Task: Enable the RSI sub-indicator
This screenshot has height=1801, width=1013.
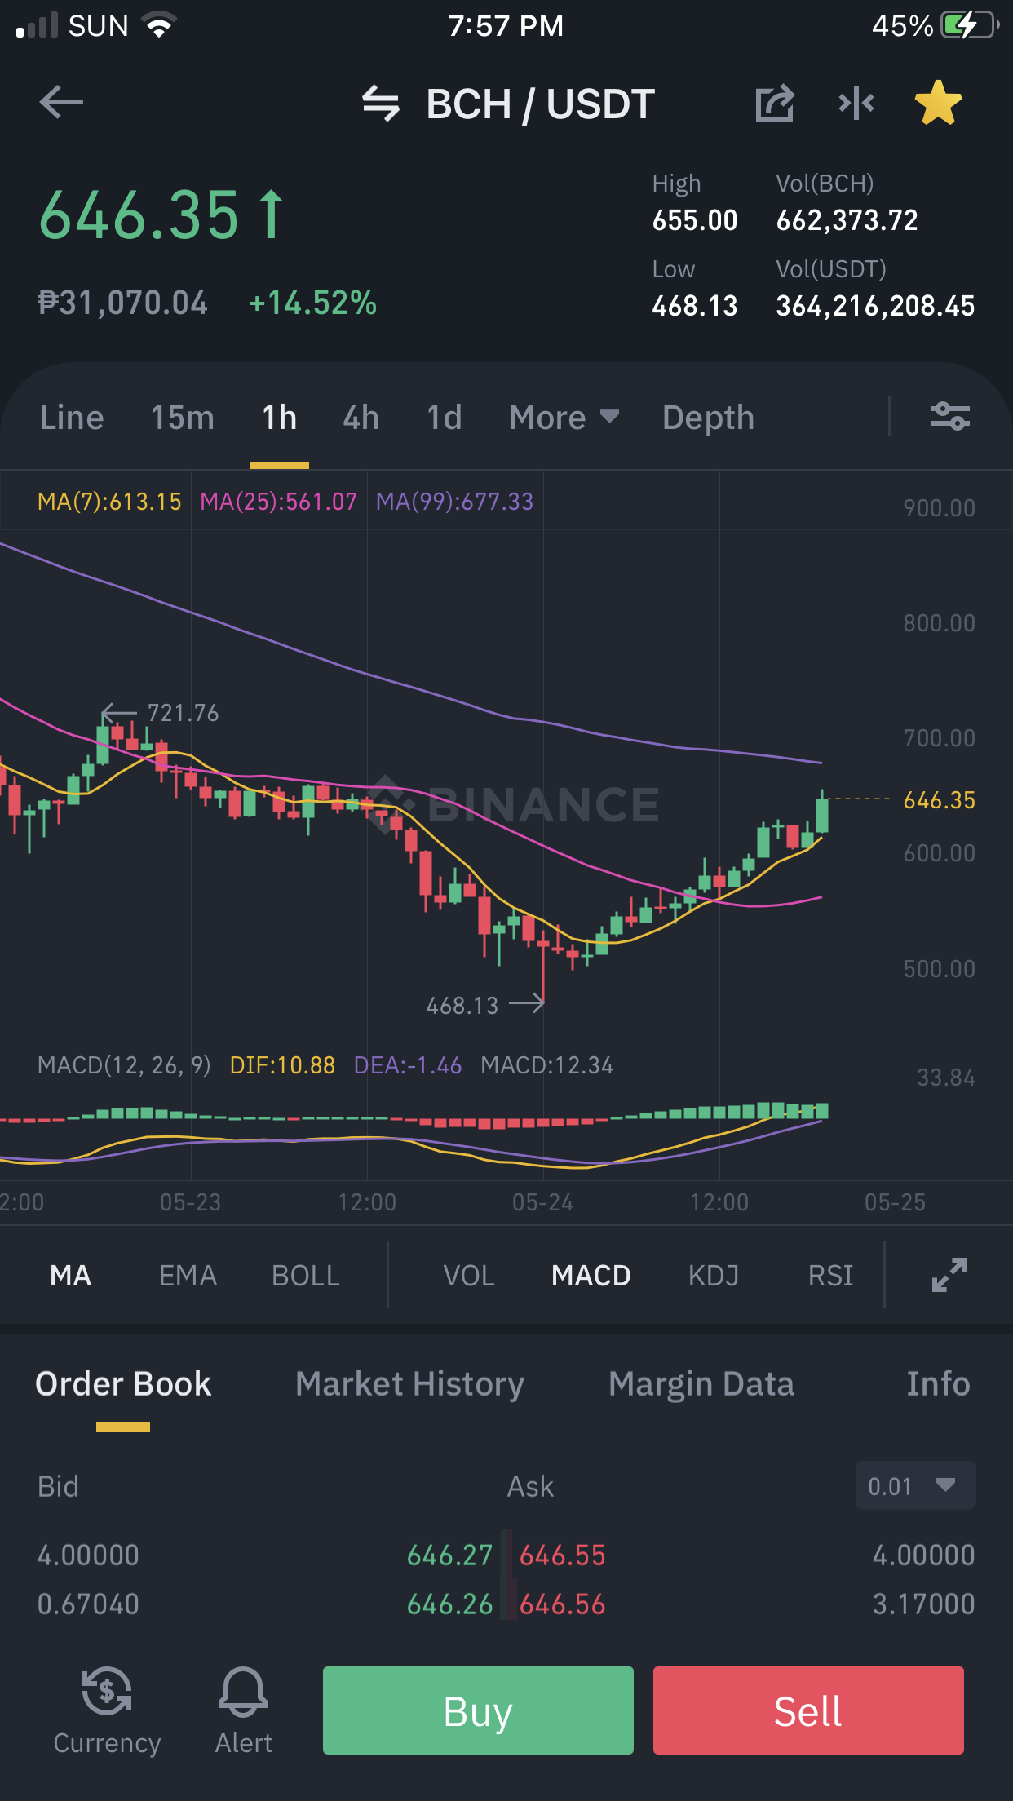Action: (830, 1276)
